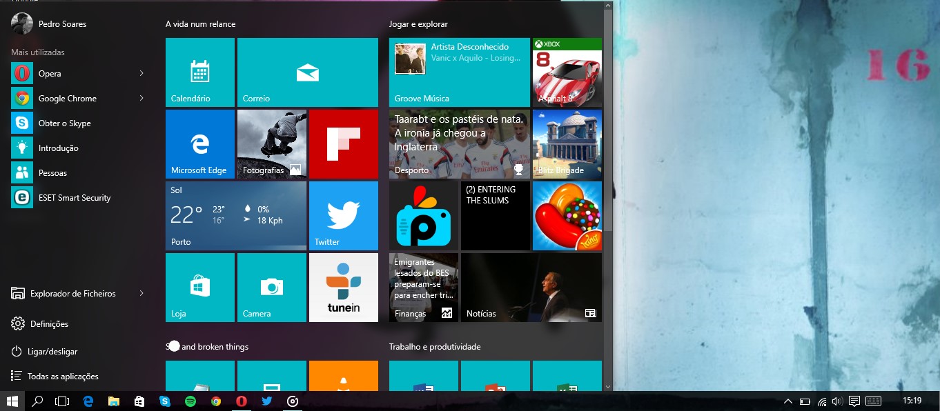The image size is (940, 411).
Task: Show hidden system tray icons
Action: (x=788, y=401)
